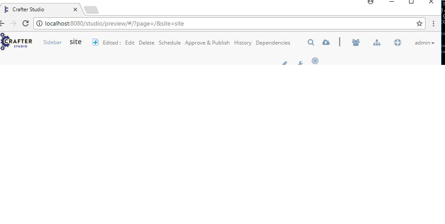Screen dimensions: 445x224
Task: Bookmark page with star icon
Action: (419, 23)
